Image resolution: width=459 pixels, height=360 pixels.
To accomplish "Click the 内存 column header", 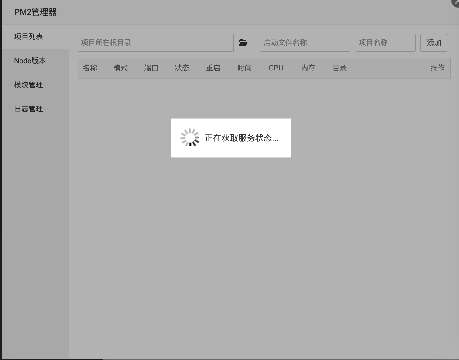I will [308, 68].
